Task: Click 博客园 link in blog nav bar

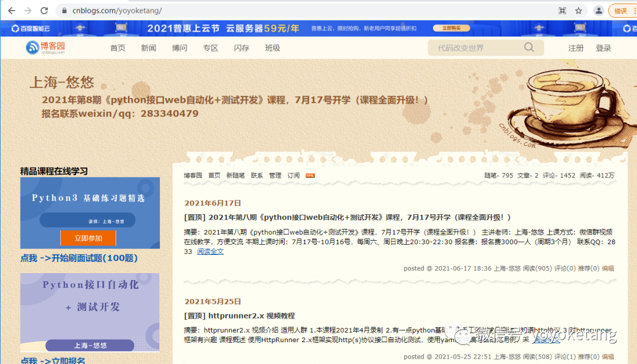Action: tap(193, 175)
